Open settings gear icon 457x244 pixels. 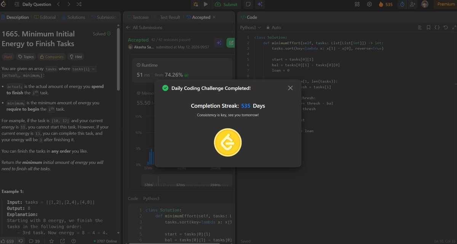pyautogui.click(x=369, y=4)
